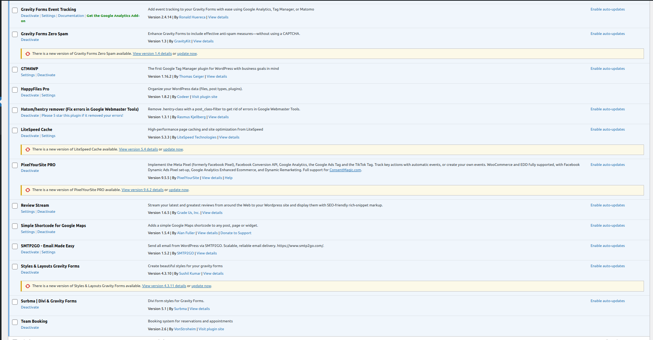Select the LiteSpeed Cache plugin checkbox
Viewport: 653px width, 340px height.
pos(15,130)
